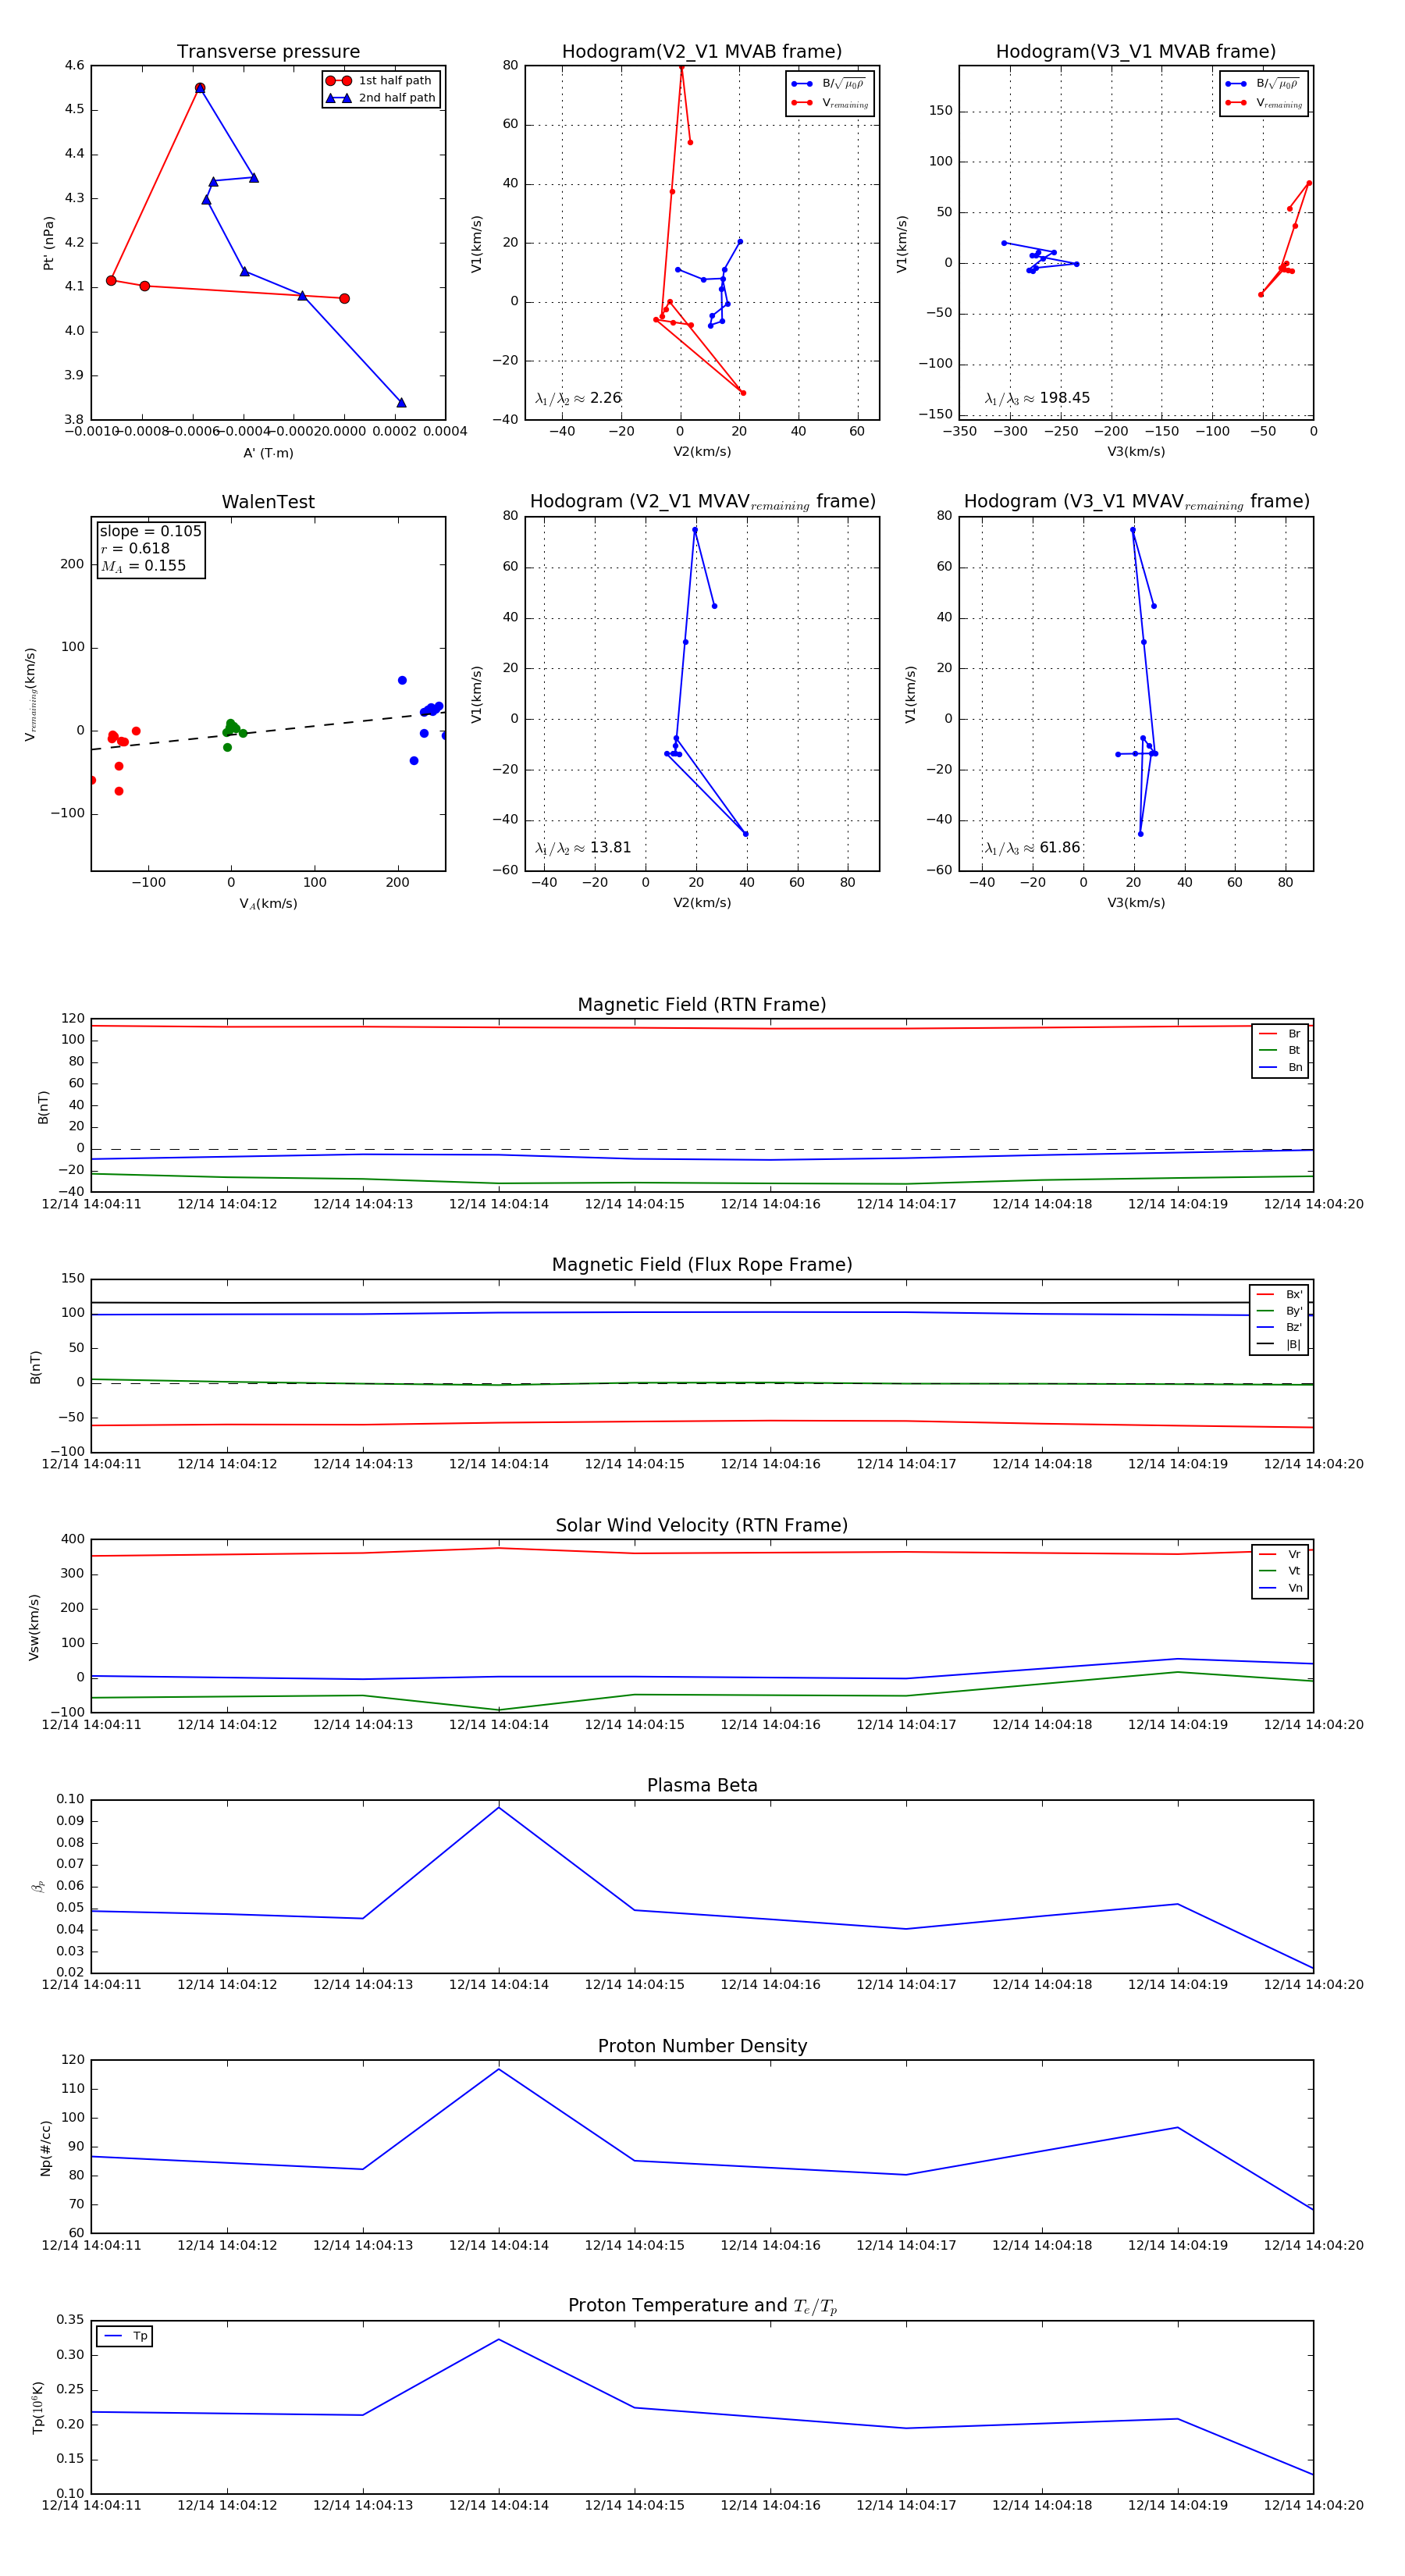Select the 'Br' legend entry
This screenshot has width=1405, height=2576.
pos(1280,1034)
